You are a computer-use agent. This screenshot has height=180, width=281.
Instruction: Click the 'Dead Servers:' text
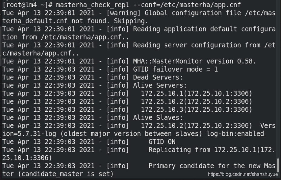point(158,77)
